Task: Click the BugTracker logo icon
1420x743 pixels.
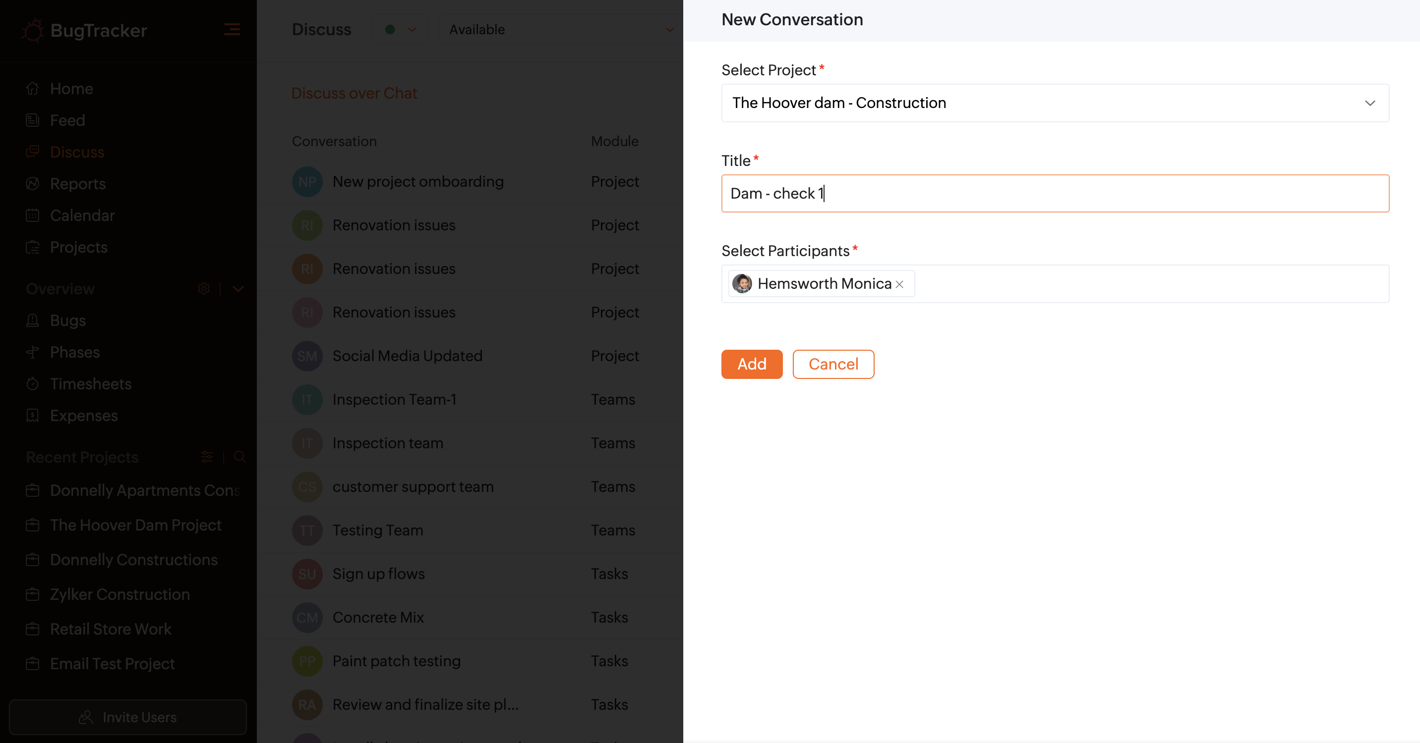Action: click(x=33, y=30)
